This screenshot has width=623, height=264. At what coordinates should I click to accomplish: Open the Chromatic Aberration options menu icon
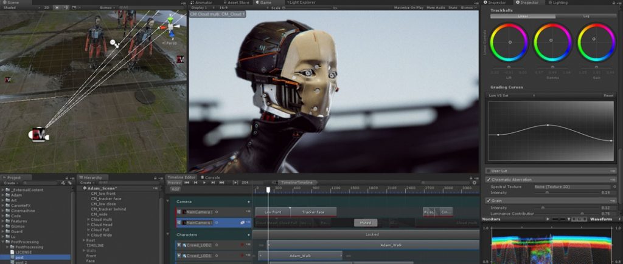pyautogui.click(x=613, y=180)
